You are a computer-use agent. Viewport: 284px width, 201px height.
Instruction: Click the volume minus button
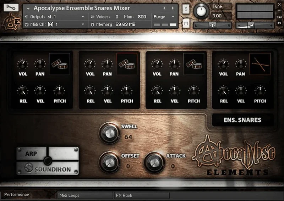click(239, 26)
